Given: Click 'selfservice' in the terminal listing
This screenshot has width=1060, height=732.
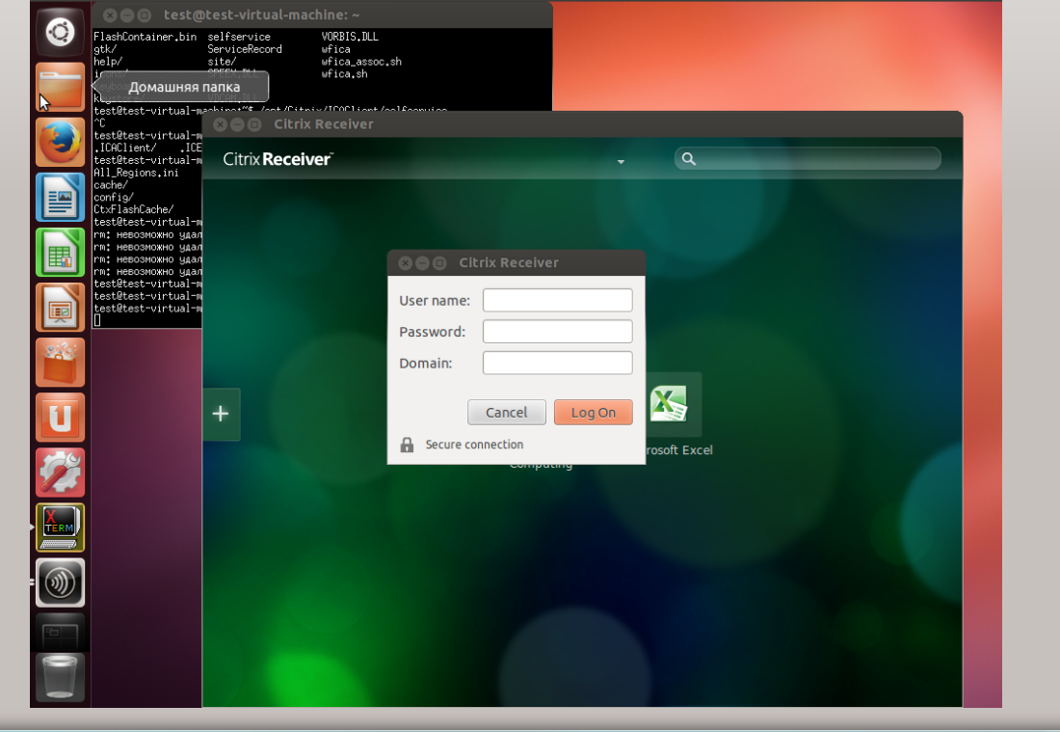Looking at the screenshot, I should (x=239, y=37).
